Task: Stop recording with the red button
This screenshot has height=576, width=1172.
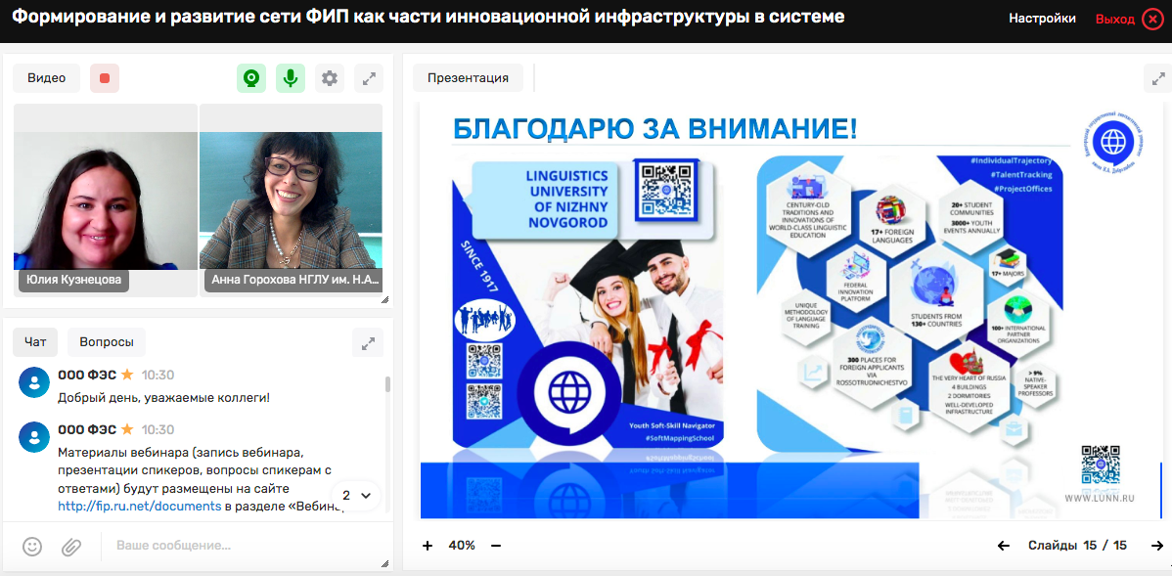Action: coord(105,77)
